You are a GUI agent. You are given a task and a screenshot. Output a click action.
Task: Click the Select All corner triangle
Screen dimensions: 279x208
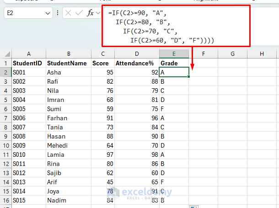[7, 54]
